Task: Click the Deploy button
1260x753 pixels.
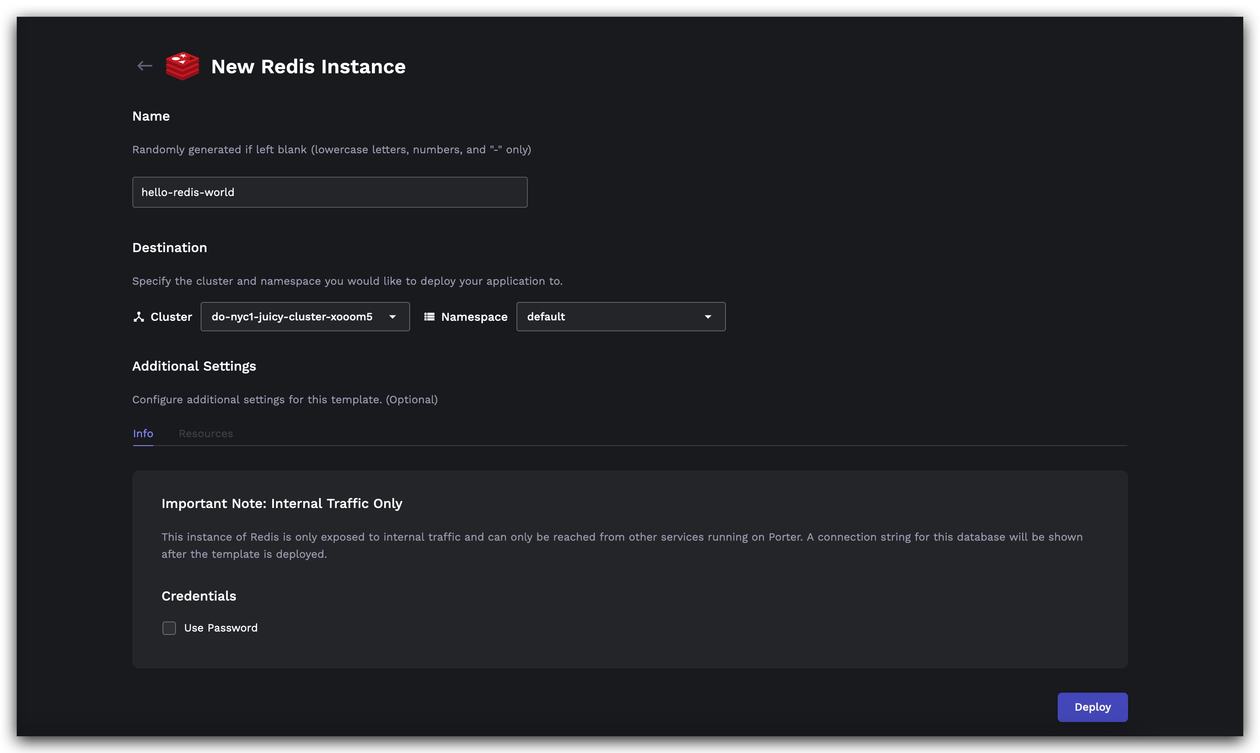Action: (x=1092, y=707)
